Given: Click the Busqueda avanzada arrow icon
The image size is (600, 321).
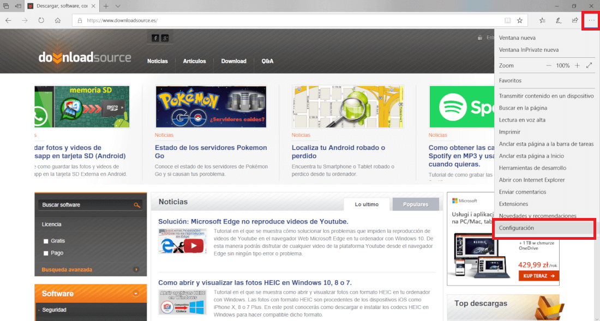Looking at the screenshot, I should (136, 270).
